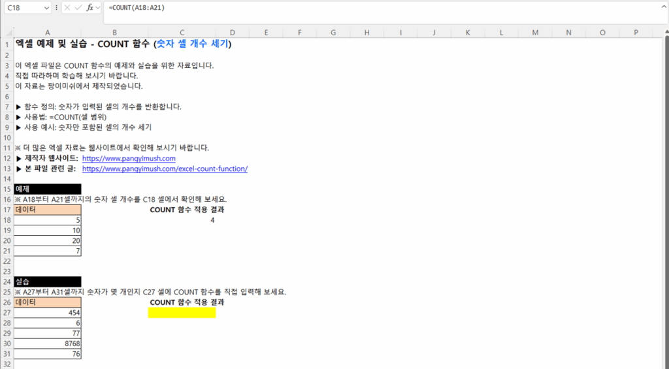Select the cell containing 6 in row 28

tap(47, 323)
